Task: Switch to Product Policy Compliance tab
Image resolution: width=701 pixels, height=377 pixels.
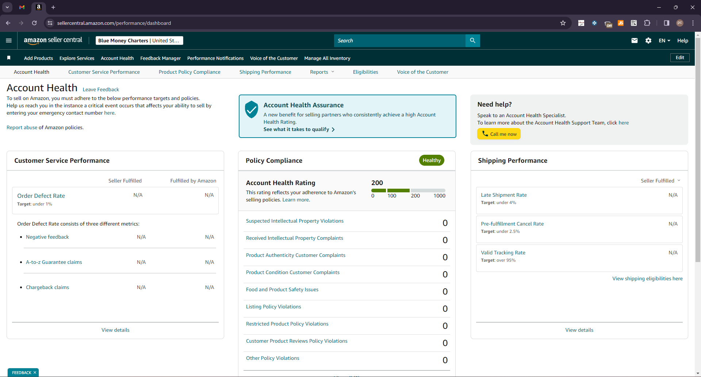Action: 189,72
